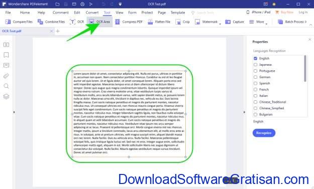Click the Recognize button
The height and width of the screenshot is (189, 314).
click(x=264, y=133)
